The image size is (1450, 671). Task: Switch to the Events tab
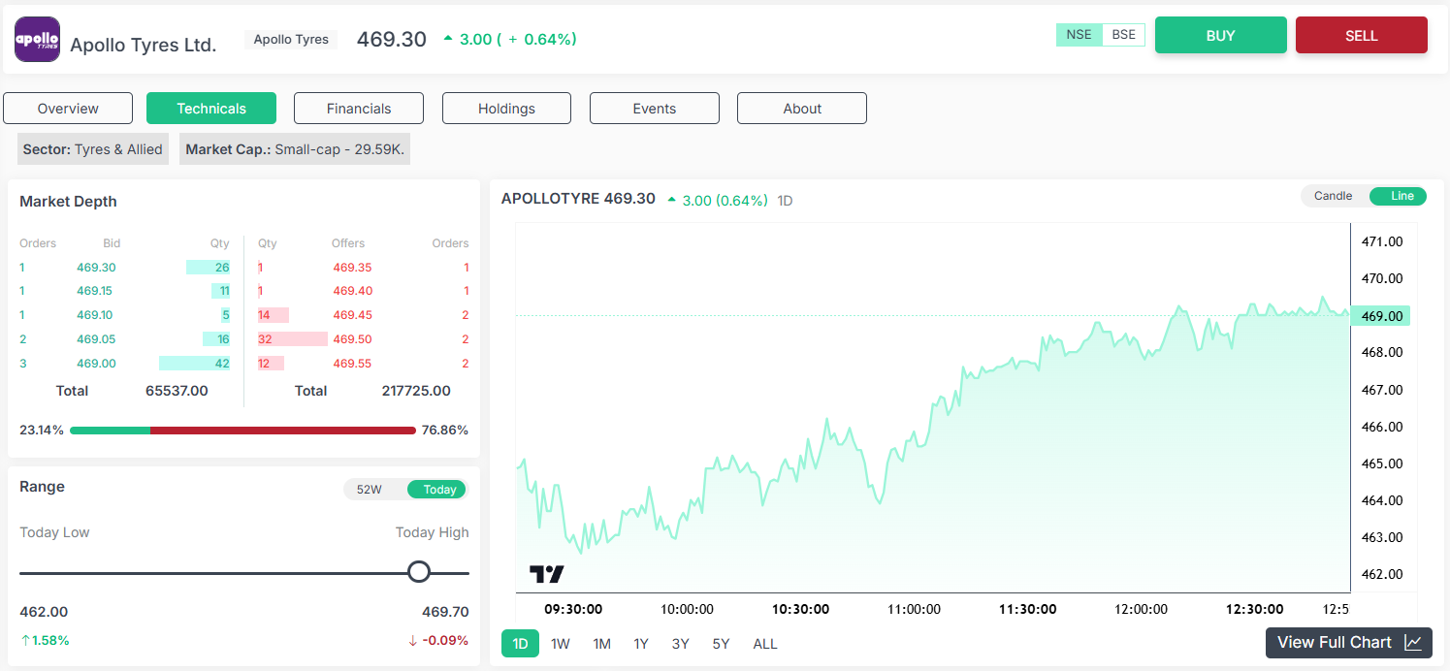click(655, 109)
